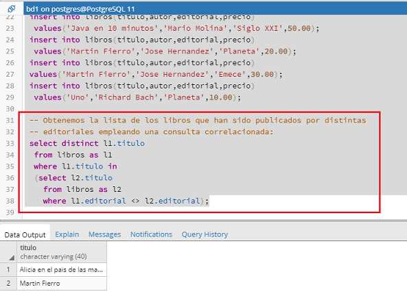Viewport: 407px width, 296px height.
Task: Click the insert into libros statement on line 28
Action: (141, 86)
